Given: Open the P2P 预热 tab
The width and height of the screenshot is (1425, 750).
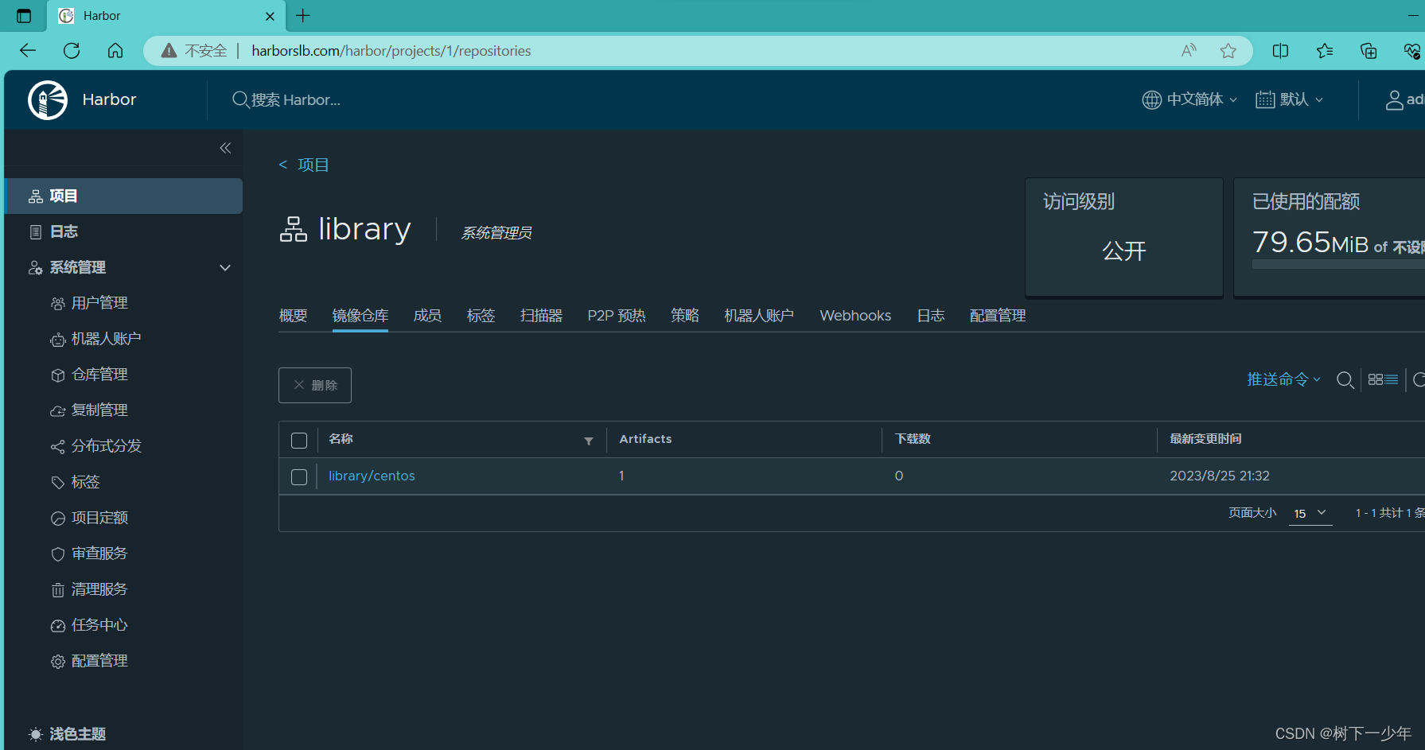Looking at the screenshot, I should [617, 316].
